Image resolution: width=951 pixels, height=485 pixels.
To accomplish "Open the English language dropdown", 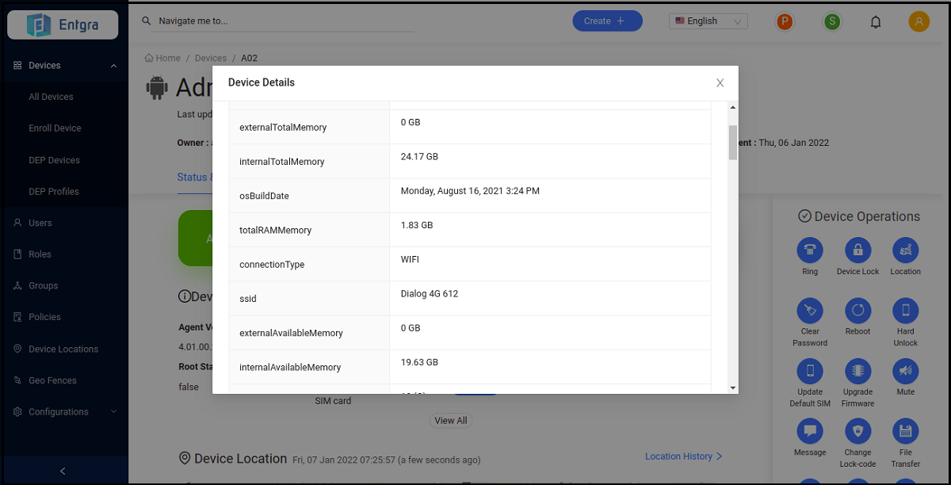I will (x=708, y=21).
